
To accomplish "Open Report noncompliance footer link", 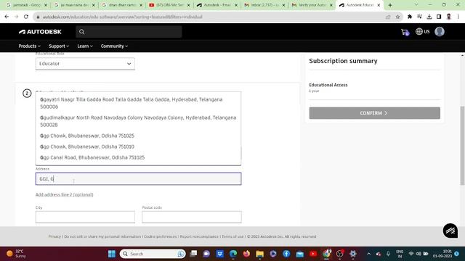I will (x=199, y=236).
